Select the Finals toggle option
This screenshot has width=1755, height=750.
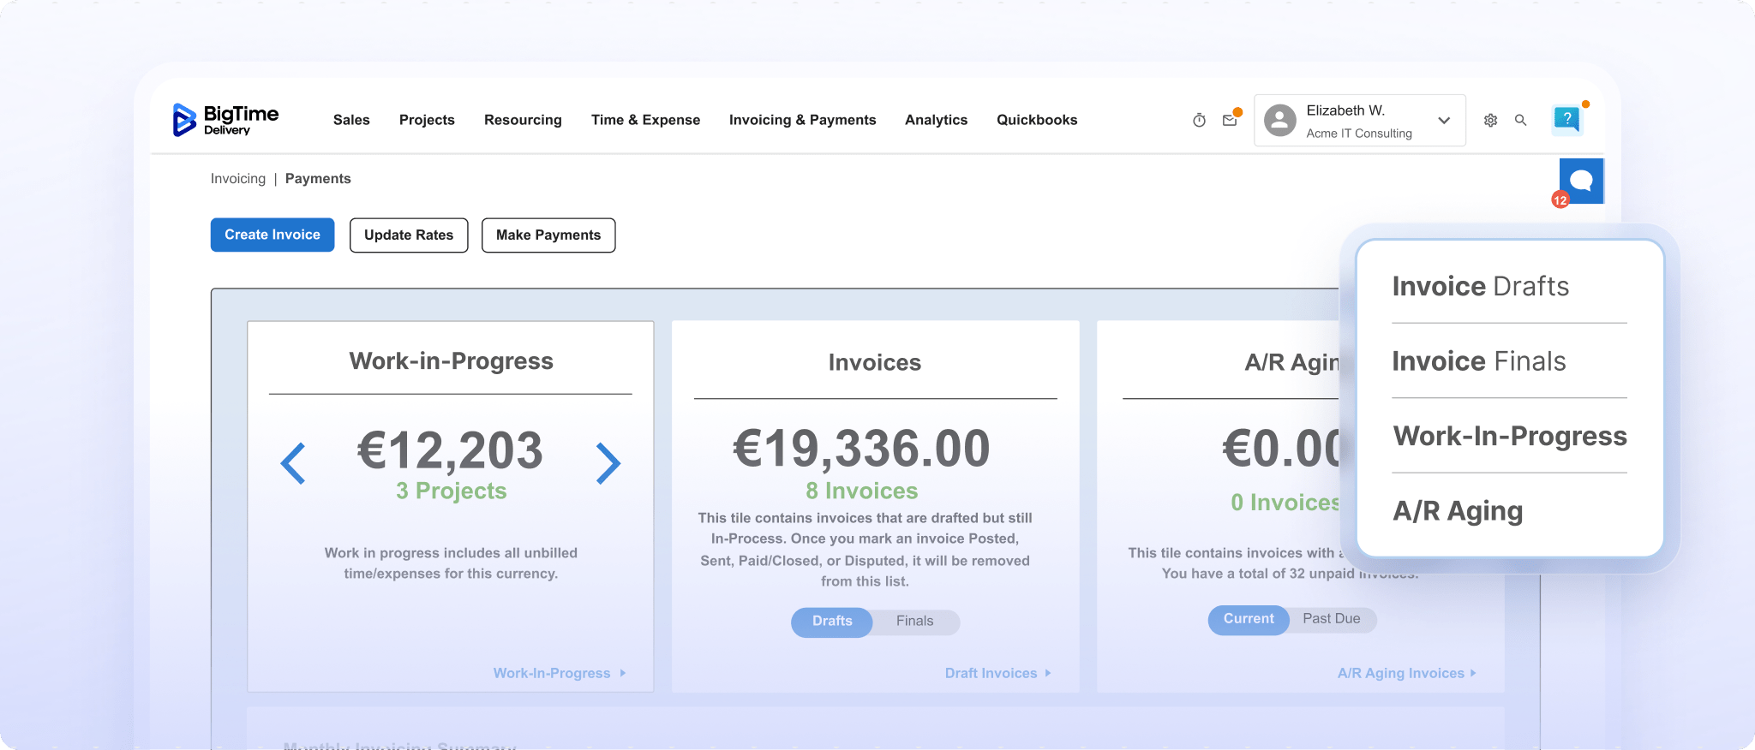(914, 622)
